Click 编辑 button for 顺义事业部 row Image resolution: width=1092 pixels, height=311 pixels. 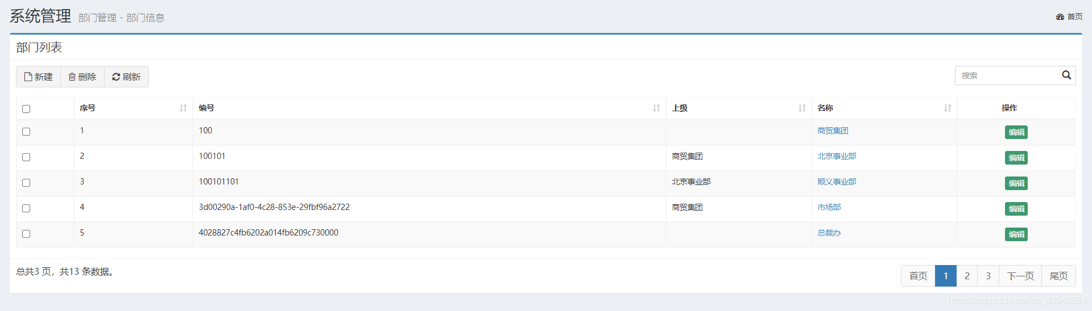pos(1016,183)
